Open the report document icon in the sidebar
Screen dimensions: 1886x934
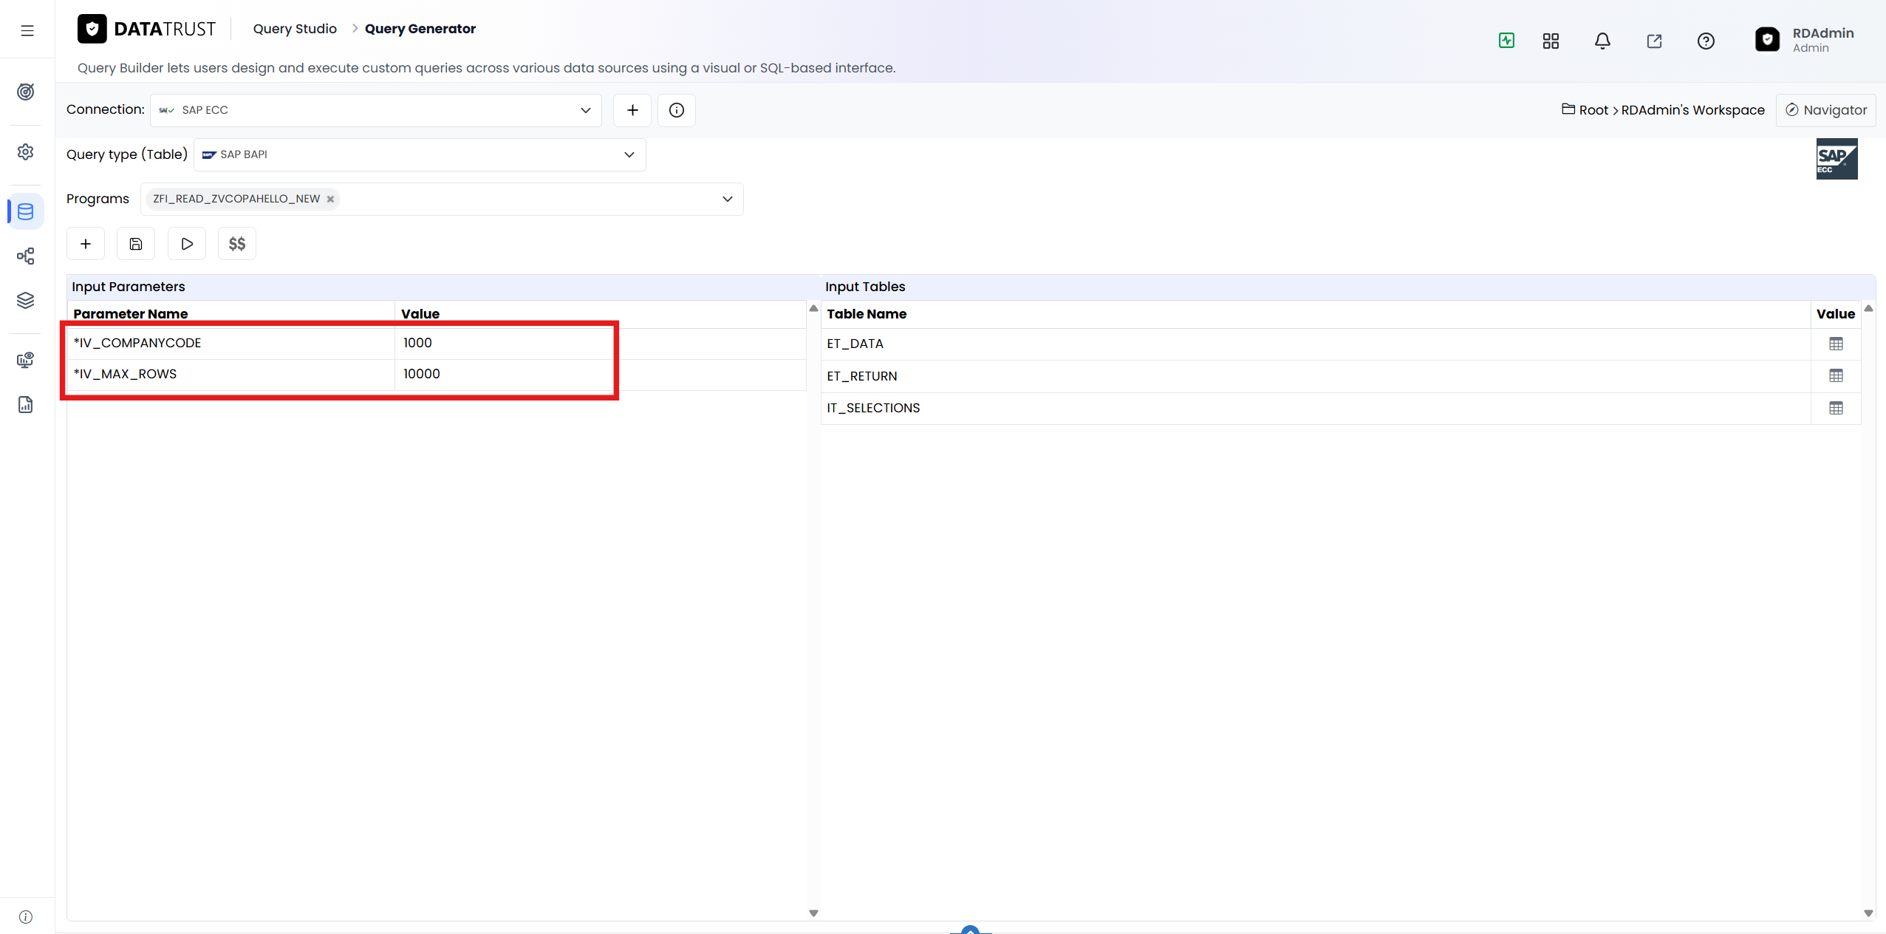pyautogui.click(x=26, y=404)
